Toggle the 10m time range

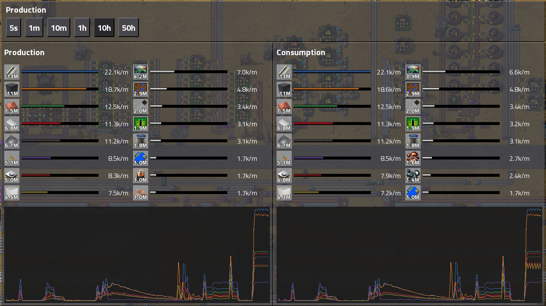coord(59,28)
